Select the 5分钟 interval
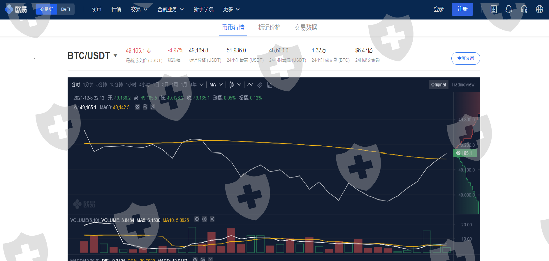Screen dimensions: 549x261 [102, 85]
